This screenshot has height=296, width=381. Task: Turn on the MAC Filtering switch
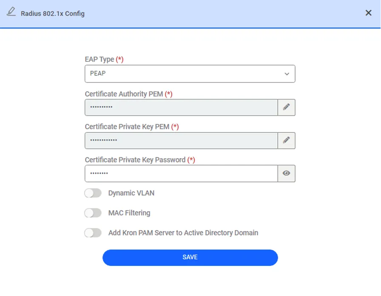coord(93,213)
